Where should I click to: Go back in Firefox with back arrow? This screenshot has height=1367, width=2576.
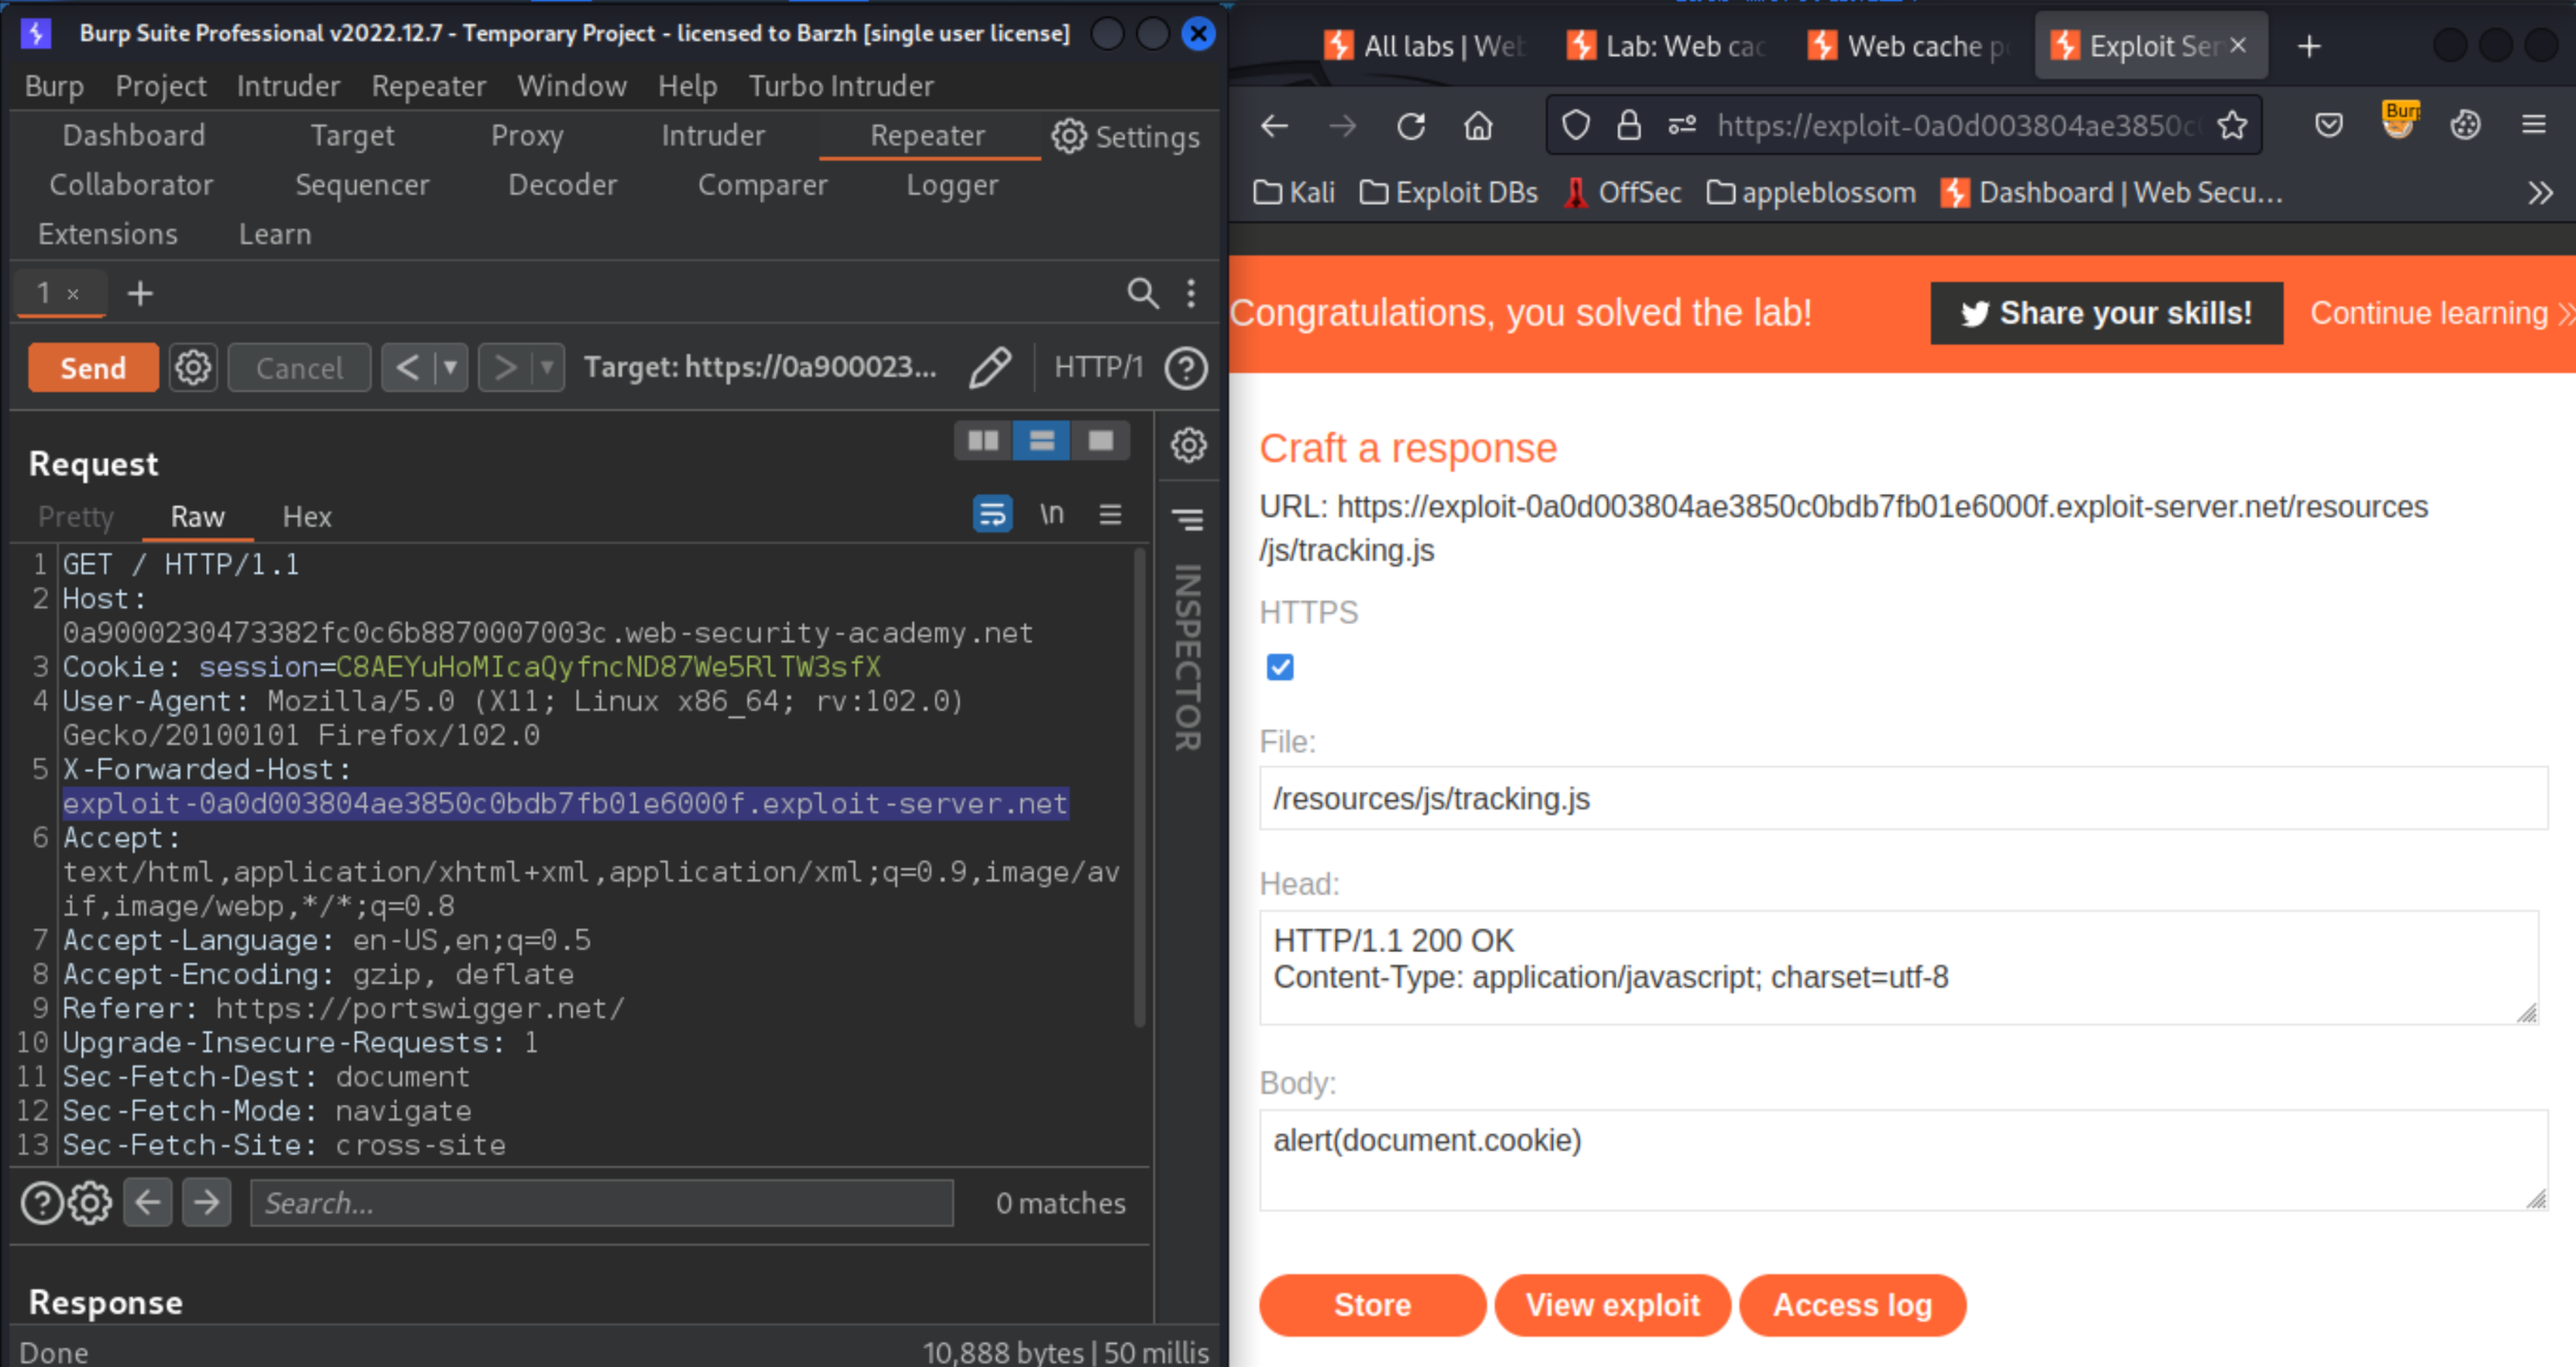1274,126
